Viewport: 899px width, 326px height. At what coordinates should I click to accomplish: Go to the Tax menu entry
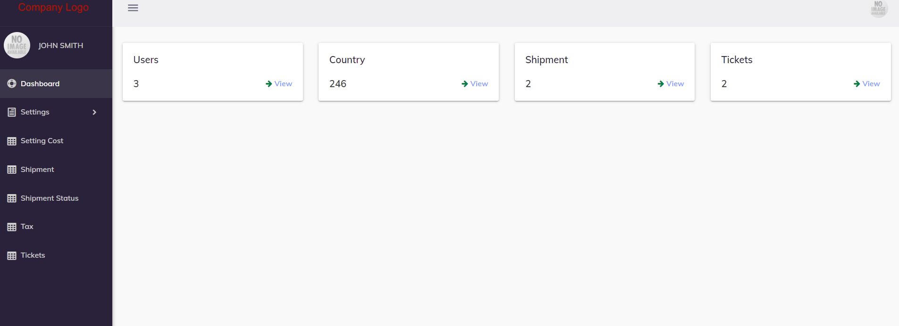click(27, 227)
